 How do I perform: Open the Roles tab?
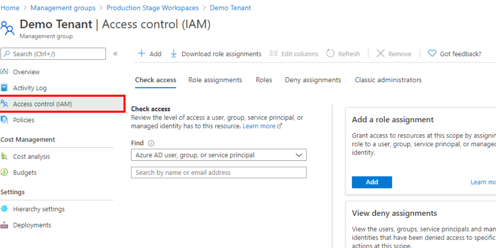(x=264, y=80)
